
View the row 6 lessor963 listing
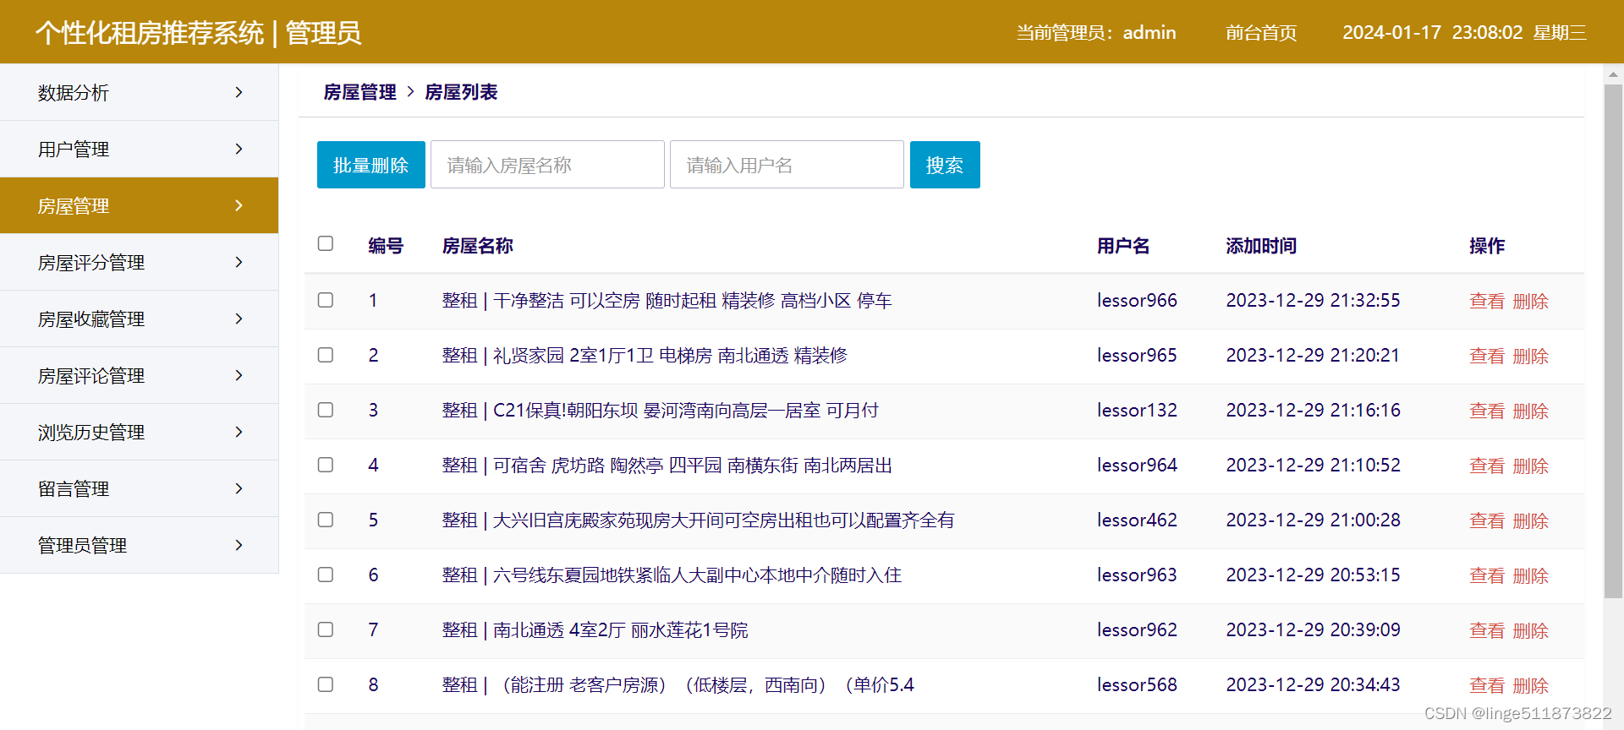1487,575
